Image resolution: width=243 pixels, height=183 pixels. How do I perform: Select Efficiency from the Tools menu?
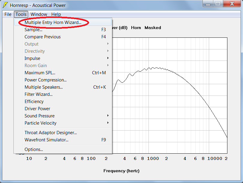(63, 102)
